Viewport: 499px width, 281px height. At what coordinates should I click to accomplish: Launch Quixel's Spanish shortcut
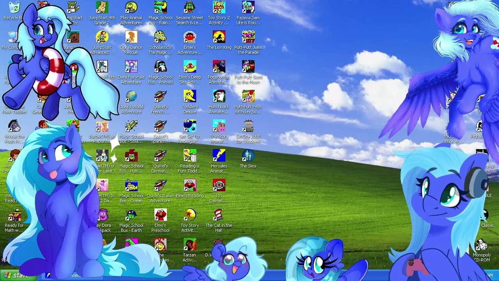pos(160,132)
